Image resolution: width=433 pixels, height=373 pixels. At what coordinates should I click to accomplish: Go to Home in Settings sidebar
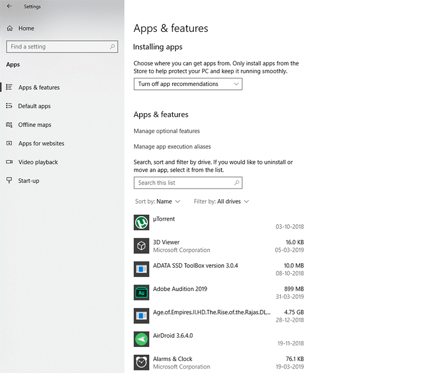coord(26,28)
